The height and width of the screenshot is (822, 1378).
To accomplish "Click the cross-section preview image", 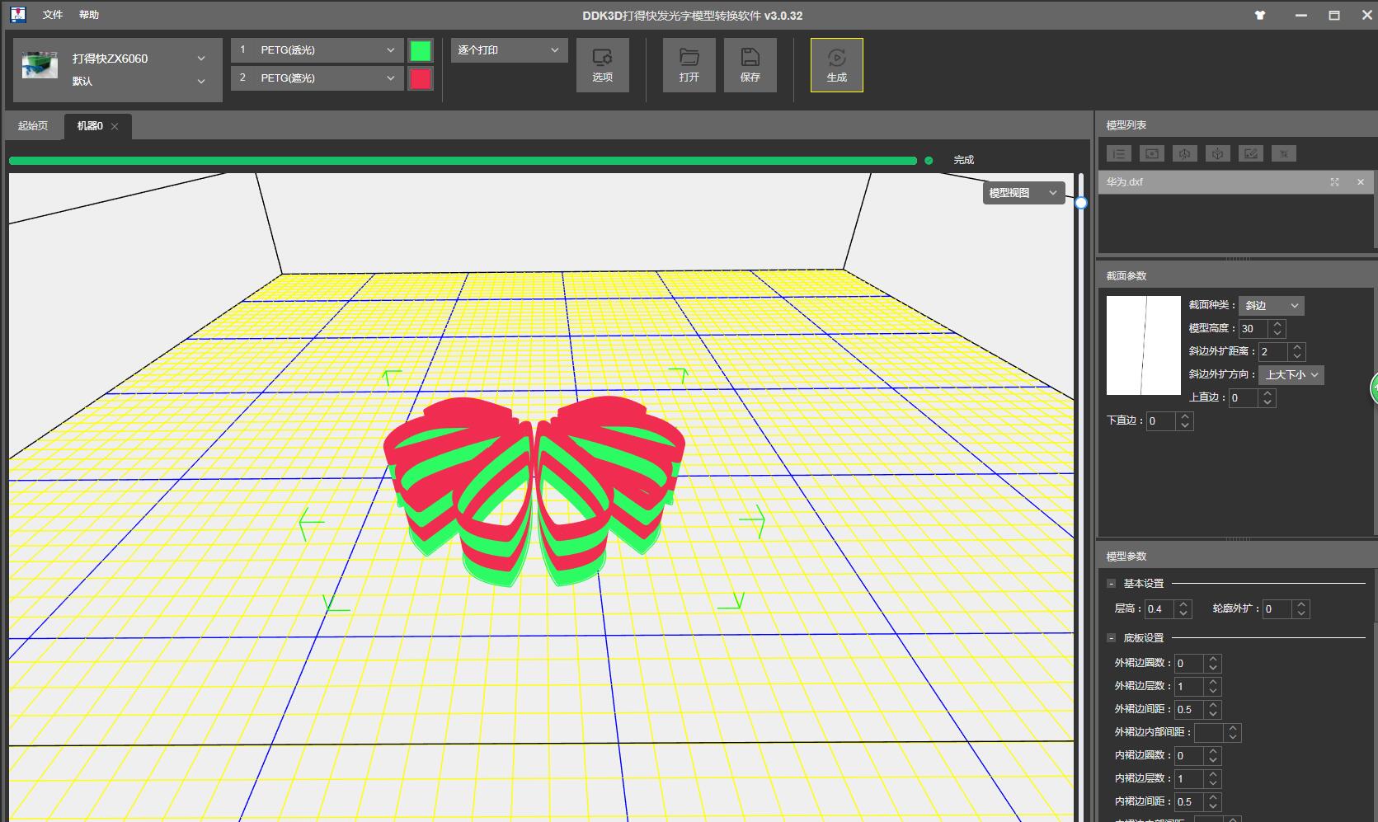I will (x=1143, y=345).
